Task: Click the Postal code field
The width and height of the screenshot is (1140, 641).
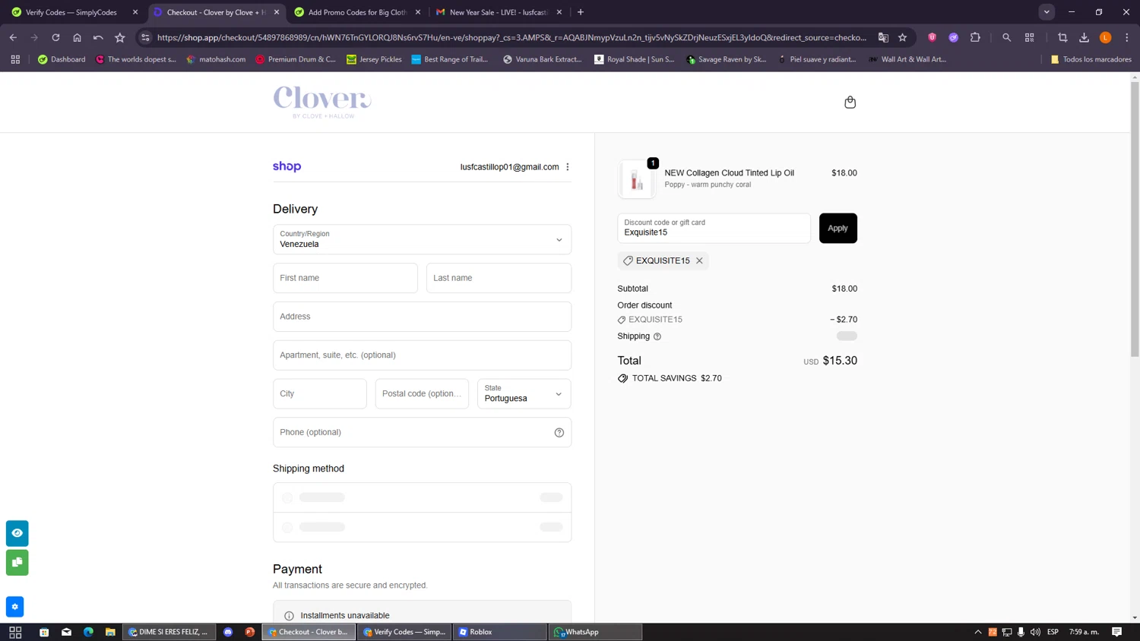Action: point(422,393)
